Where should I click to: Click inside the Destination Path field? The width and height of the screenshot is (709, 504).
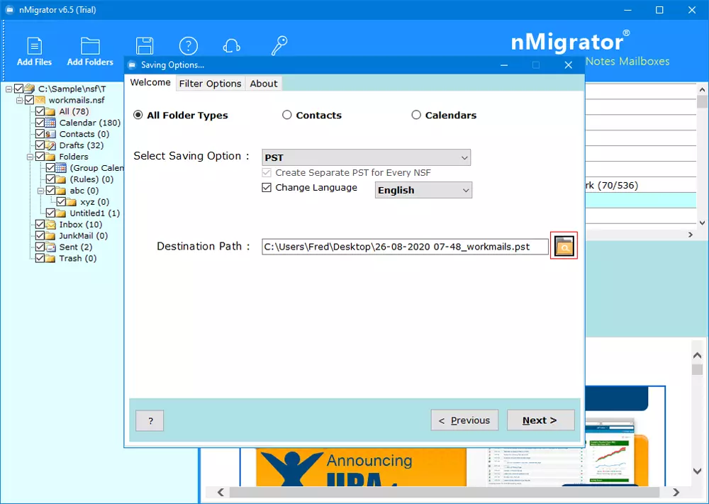pos(405,247)
